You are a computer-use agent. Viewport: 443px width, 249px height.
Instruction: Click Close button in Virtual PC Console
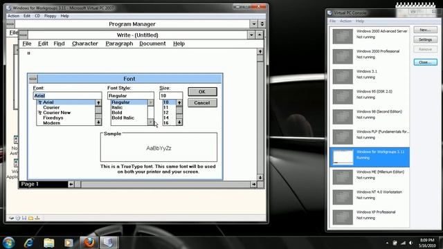click(x=425, y=62)
